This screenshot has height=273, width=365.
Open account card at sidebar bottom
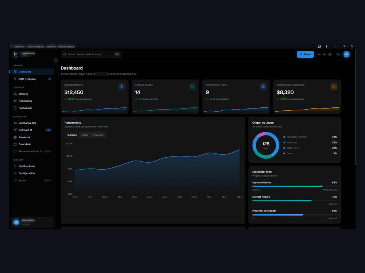(x=32, y=222)
